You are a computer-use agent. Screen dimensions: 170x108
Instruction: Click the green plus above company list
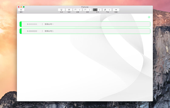(149, 17)
